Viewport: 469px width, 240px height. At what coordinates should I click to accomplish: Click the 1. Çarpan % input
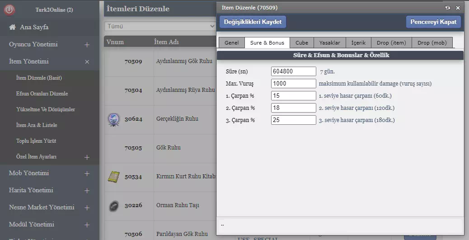pos(293,96)
